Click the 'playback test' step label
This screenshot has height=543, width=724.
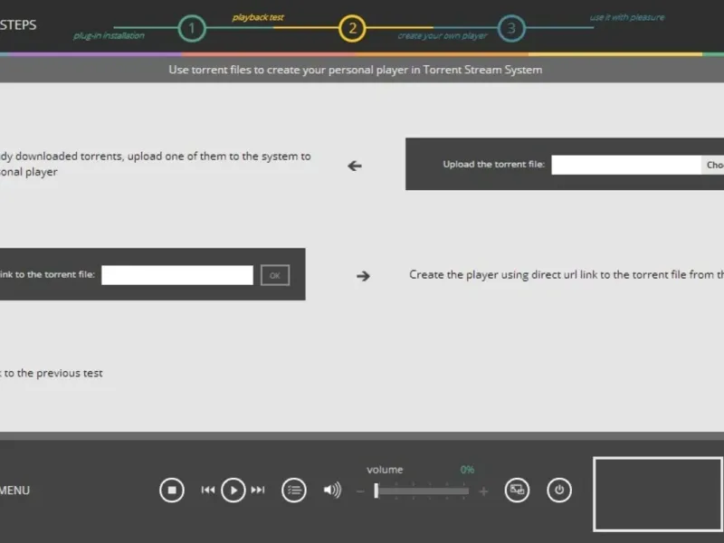pyautogui.click(x=258, y=17)
